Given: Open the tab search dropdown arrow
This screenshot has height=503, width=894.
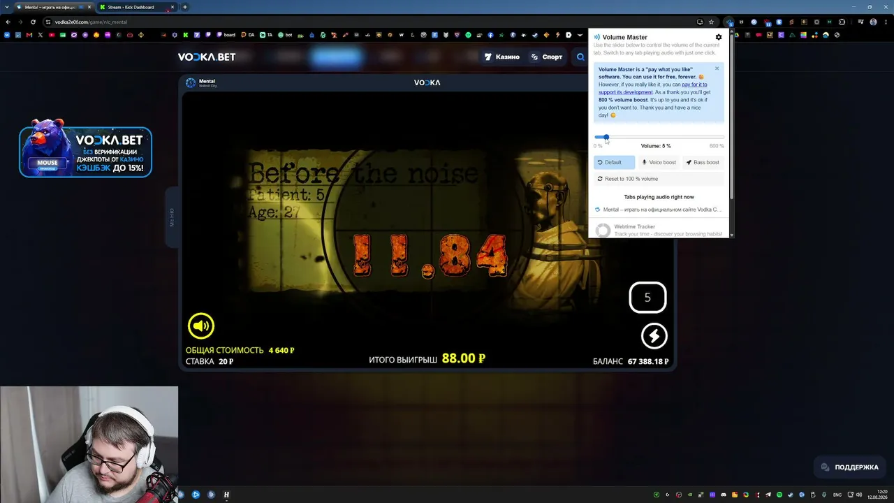Looking at the screenshot, I should click(x=6, y=7).
